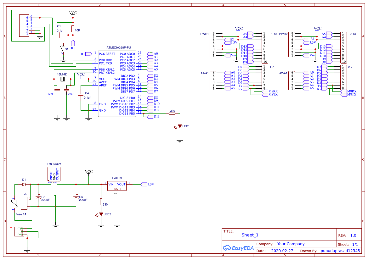Click the LED1 diode symbol

coord(180,126)
